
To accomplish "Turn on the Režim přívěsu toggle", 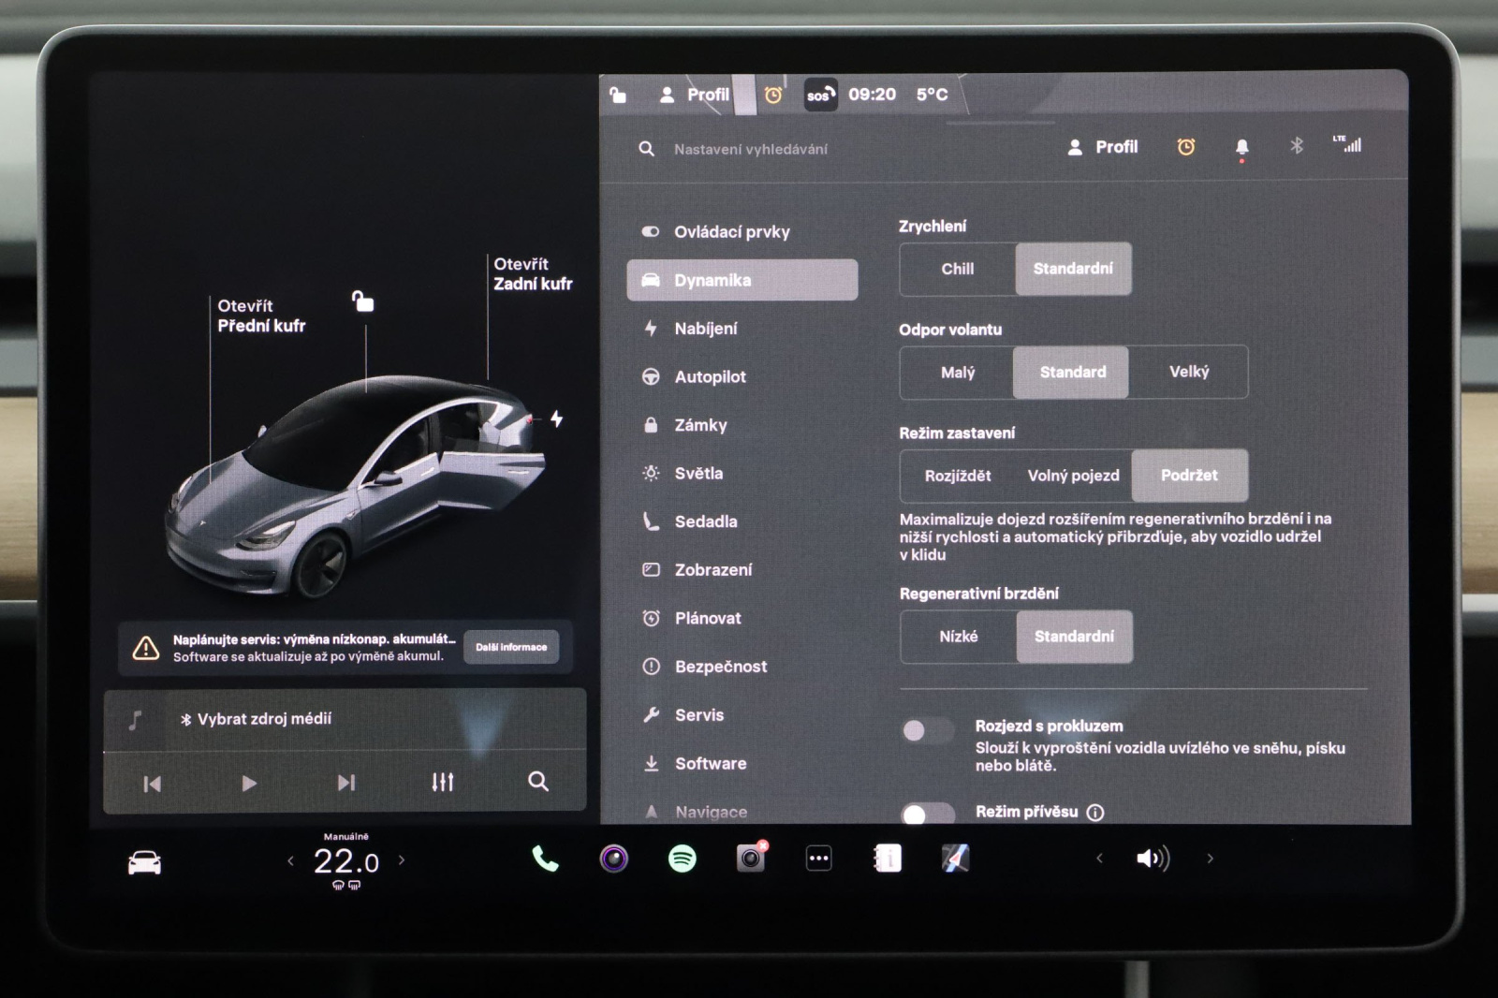I will pos(926,813).
